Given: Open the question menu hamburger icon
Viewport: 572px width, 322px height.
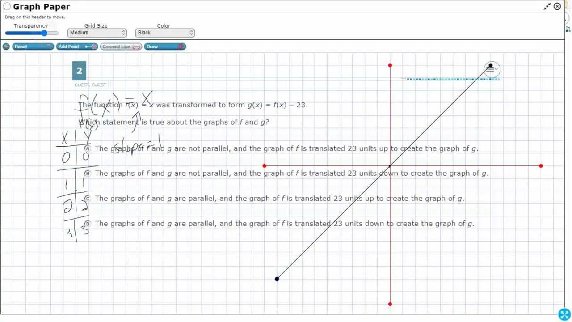Looking at the screenshot, I should 492,69.
